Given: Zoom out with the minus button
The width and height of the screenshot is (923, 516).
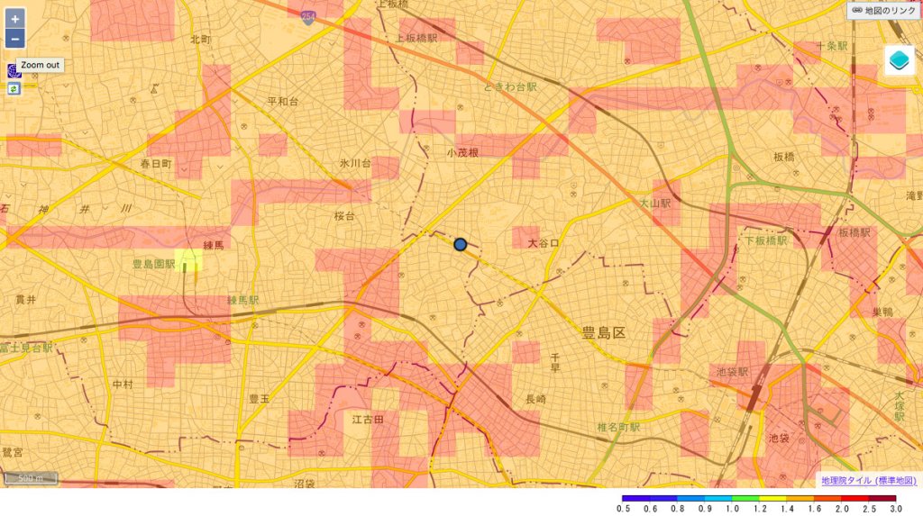Looking at the screenshot, I should pos(14,39).
